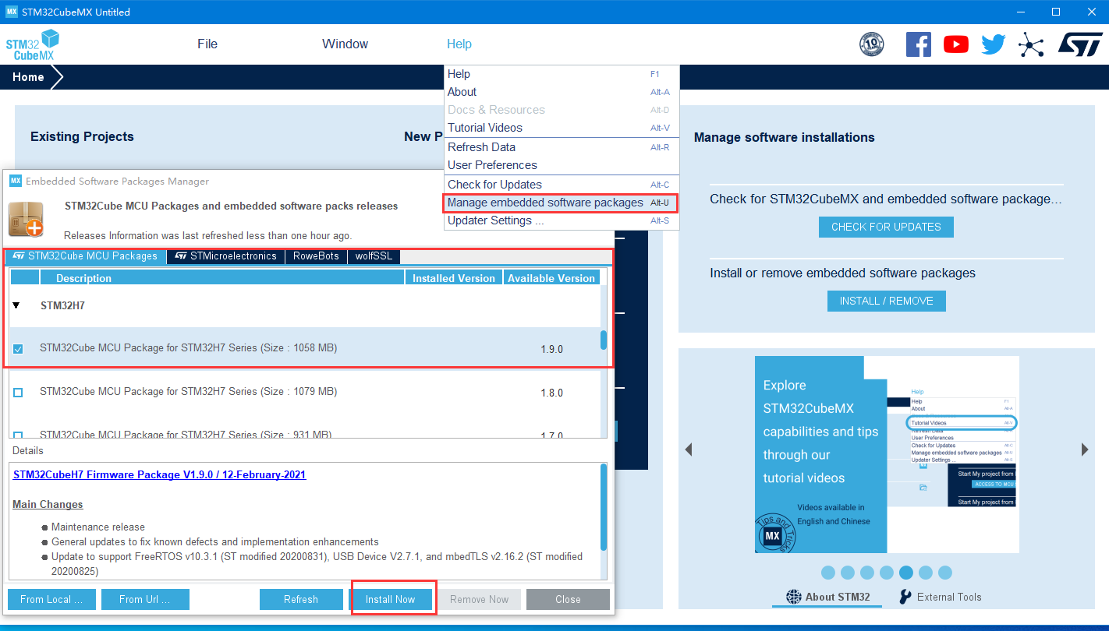Screen dimensions: 1109x631
Task: Open the External Tools tab
Action: [941, 598]
